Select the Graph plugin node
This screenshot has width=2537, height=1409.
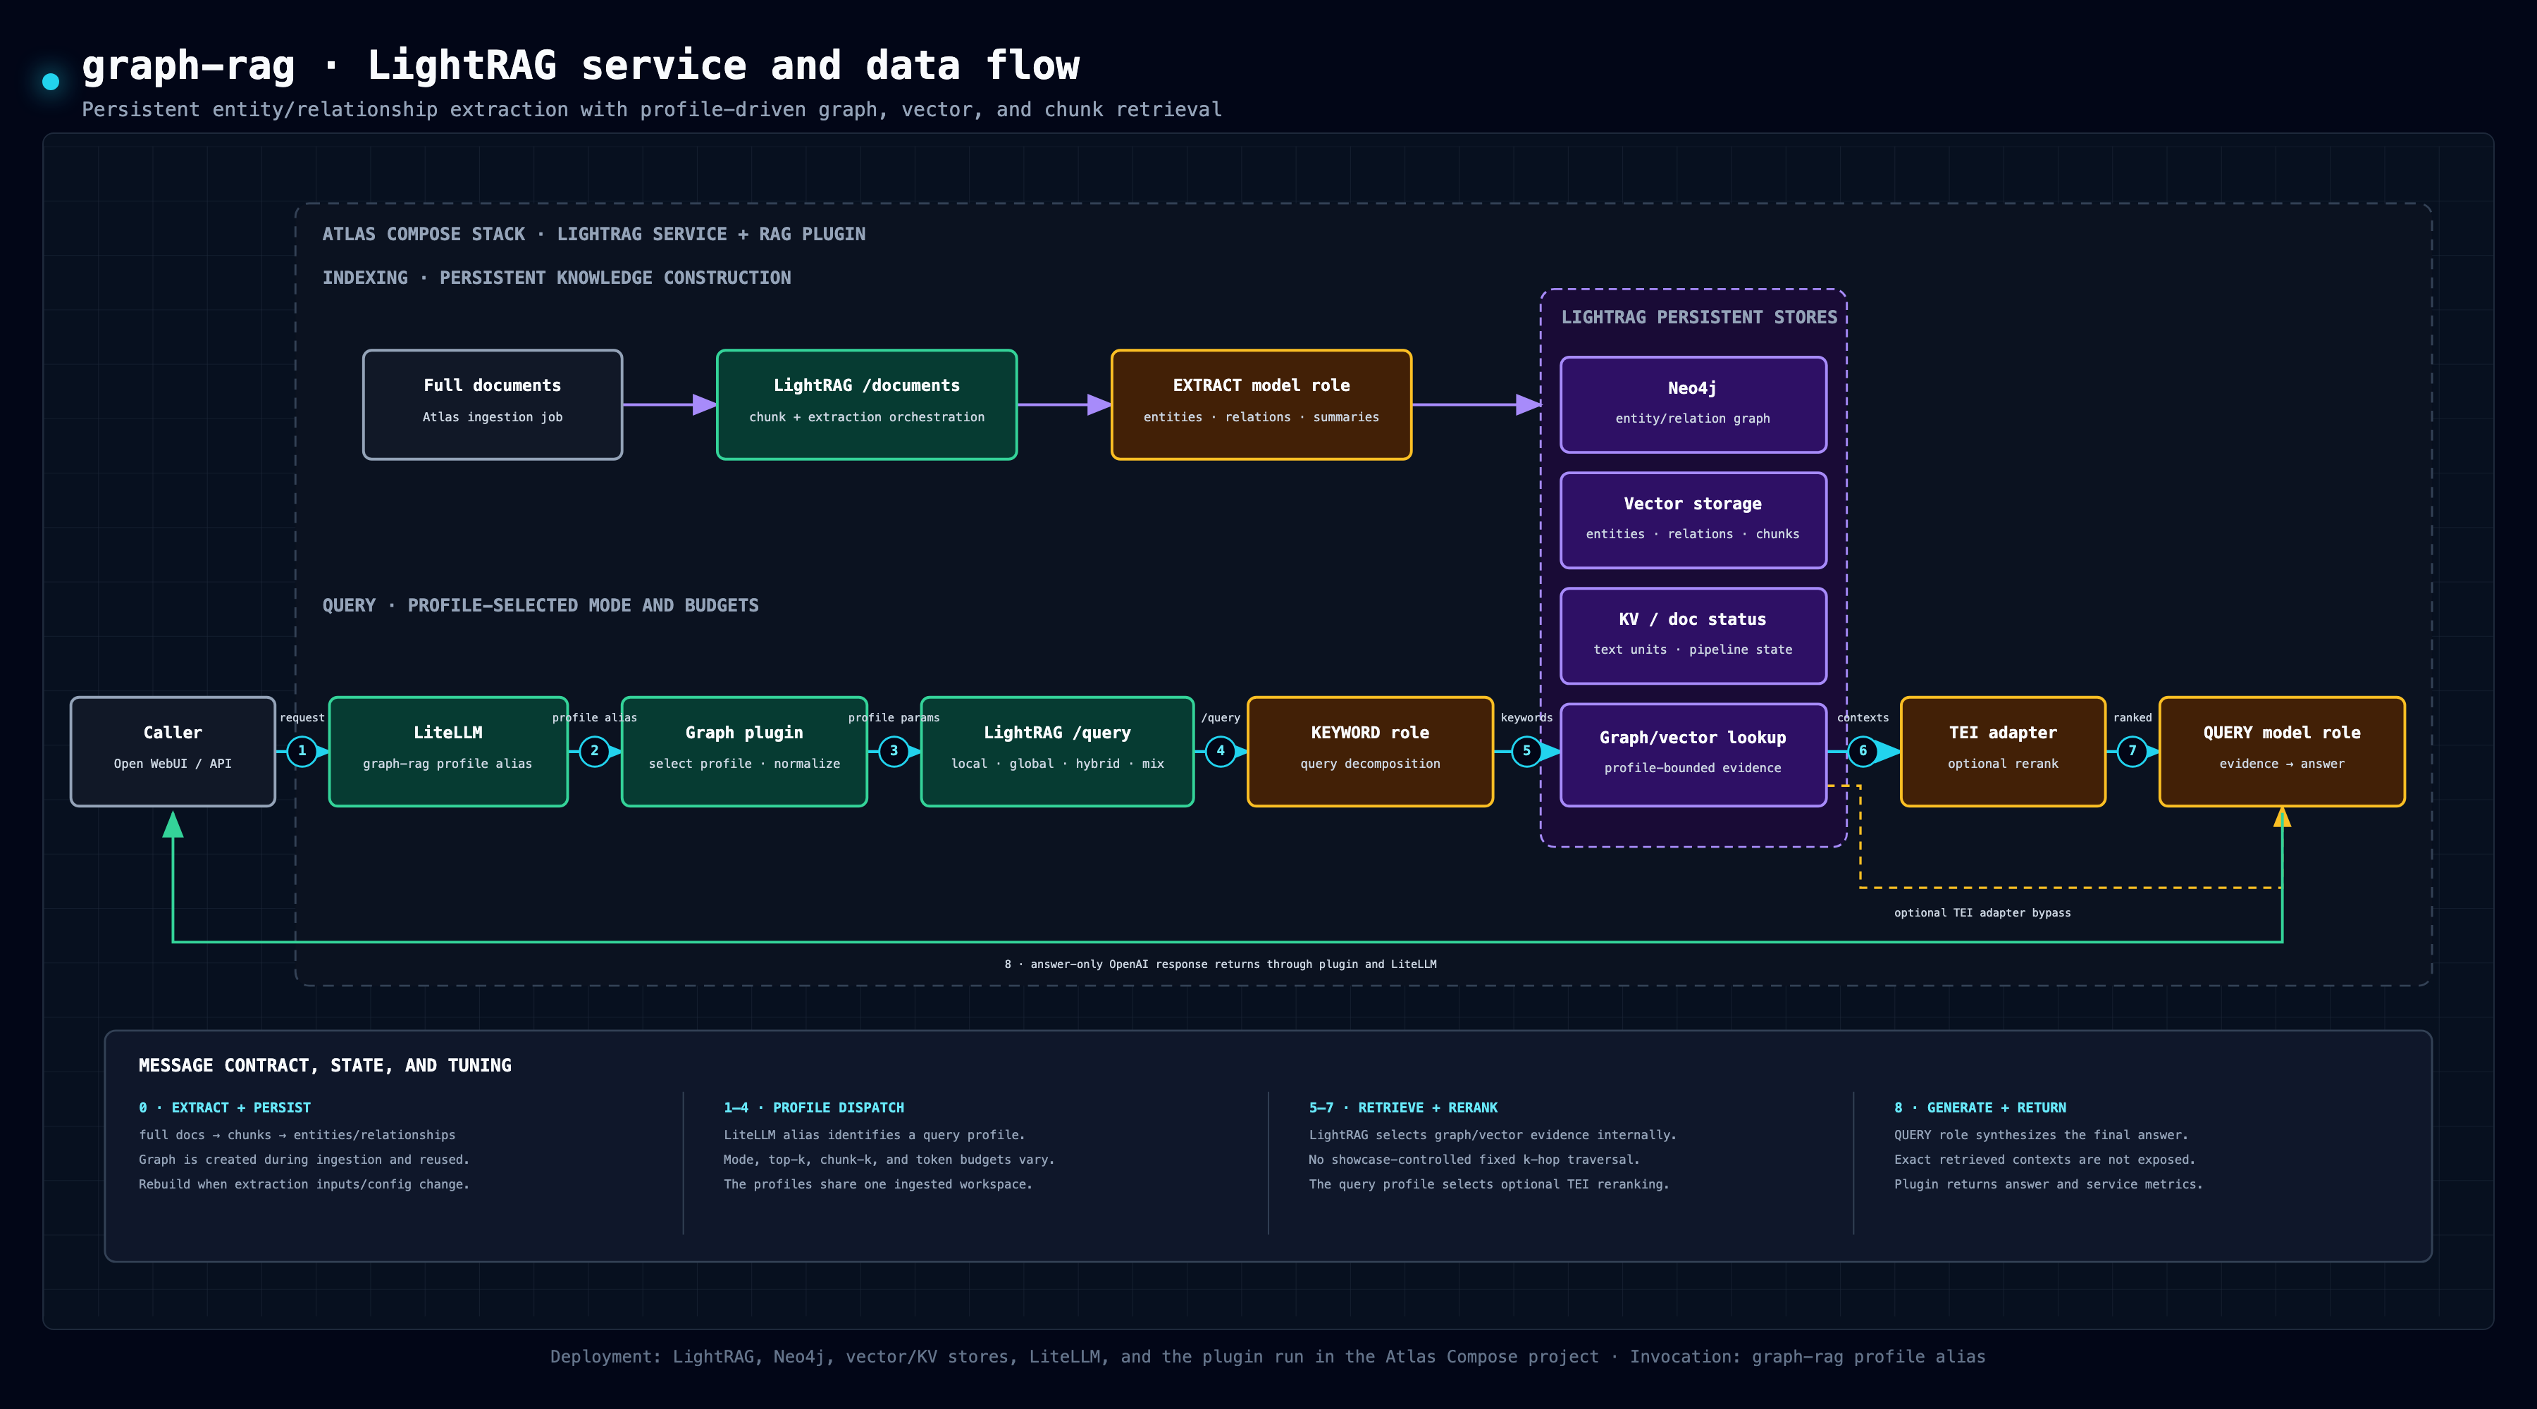pyautogui.click(x=745, y=751)
